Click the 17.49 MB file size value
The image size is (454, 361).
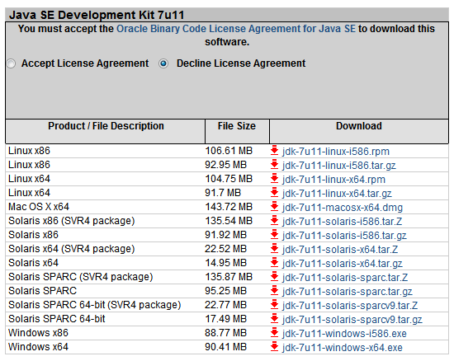tap(226, 319)
